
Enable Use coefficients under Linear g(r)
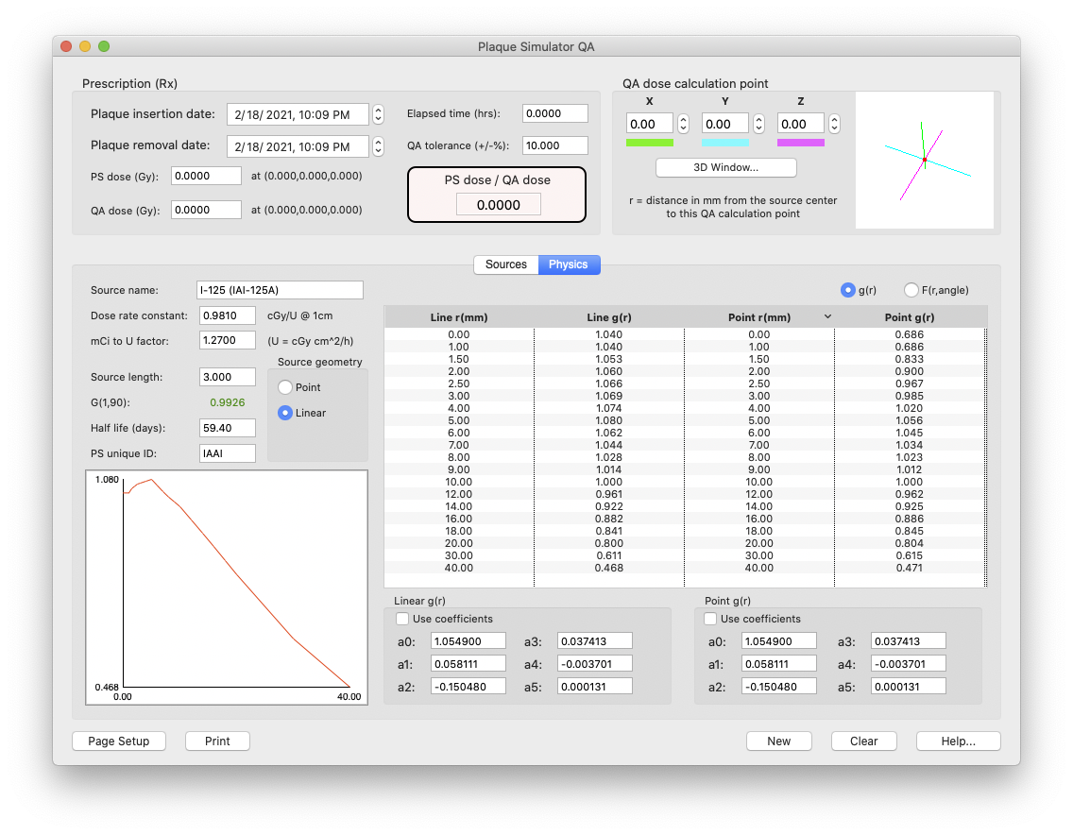click(403, 619)
